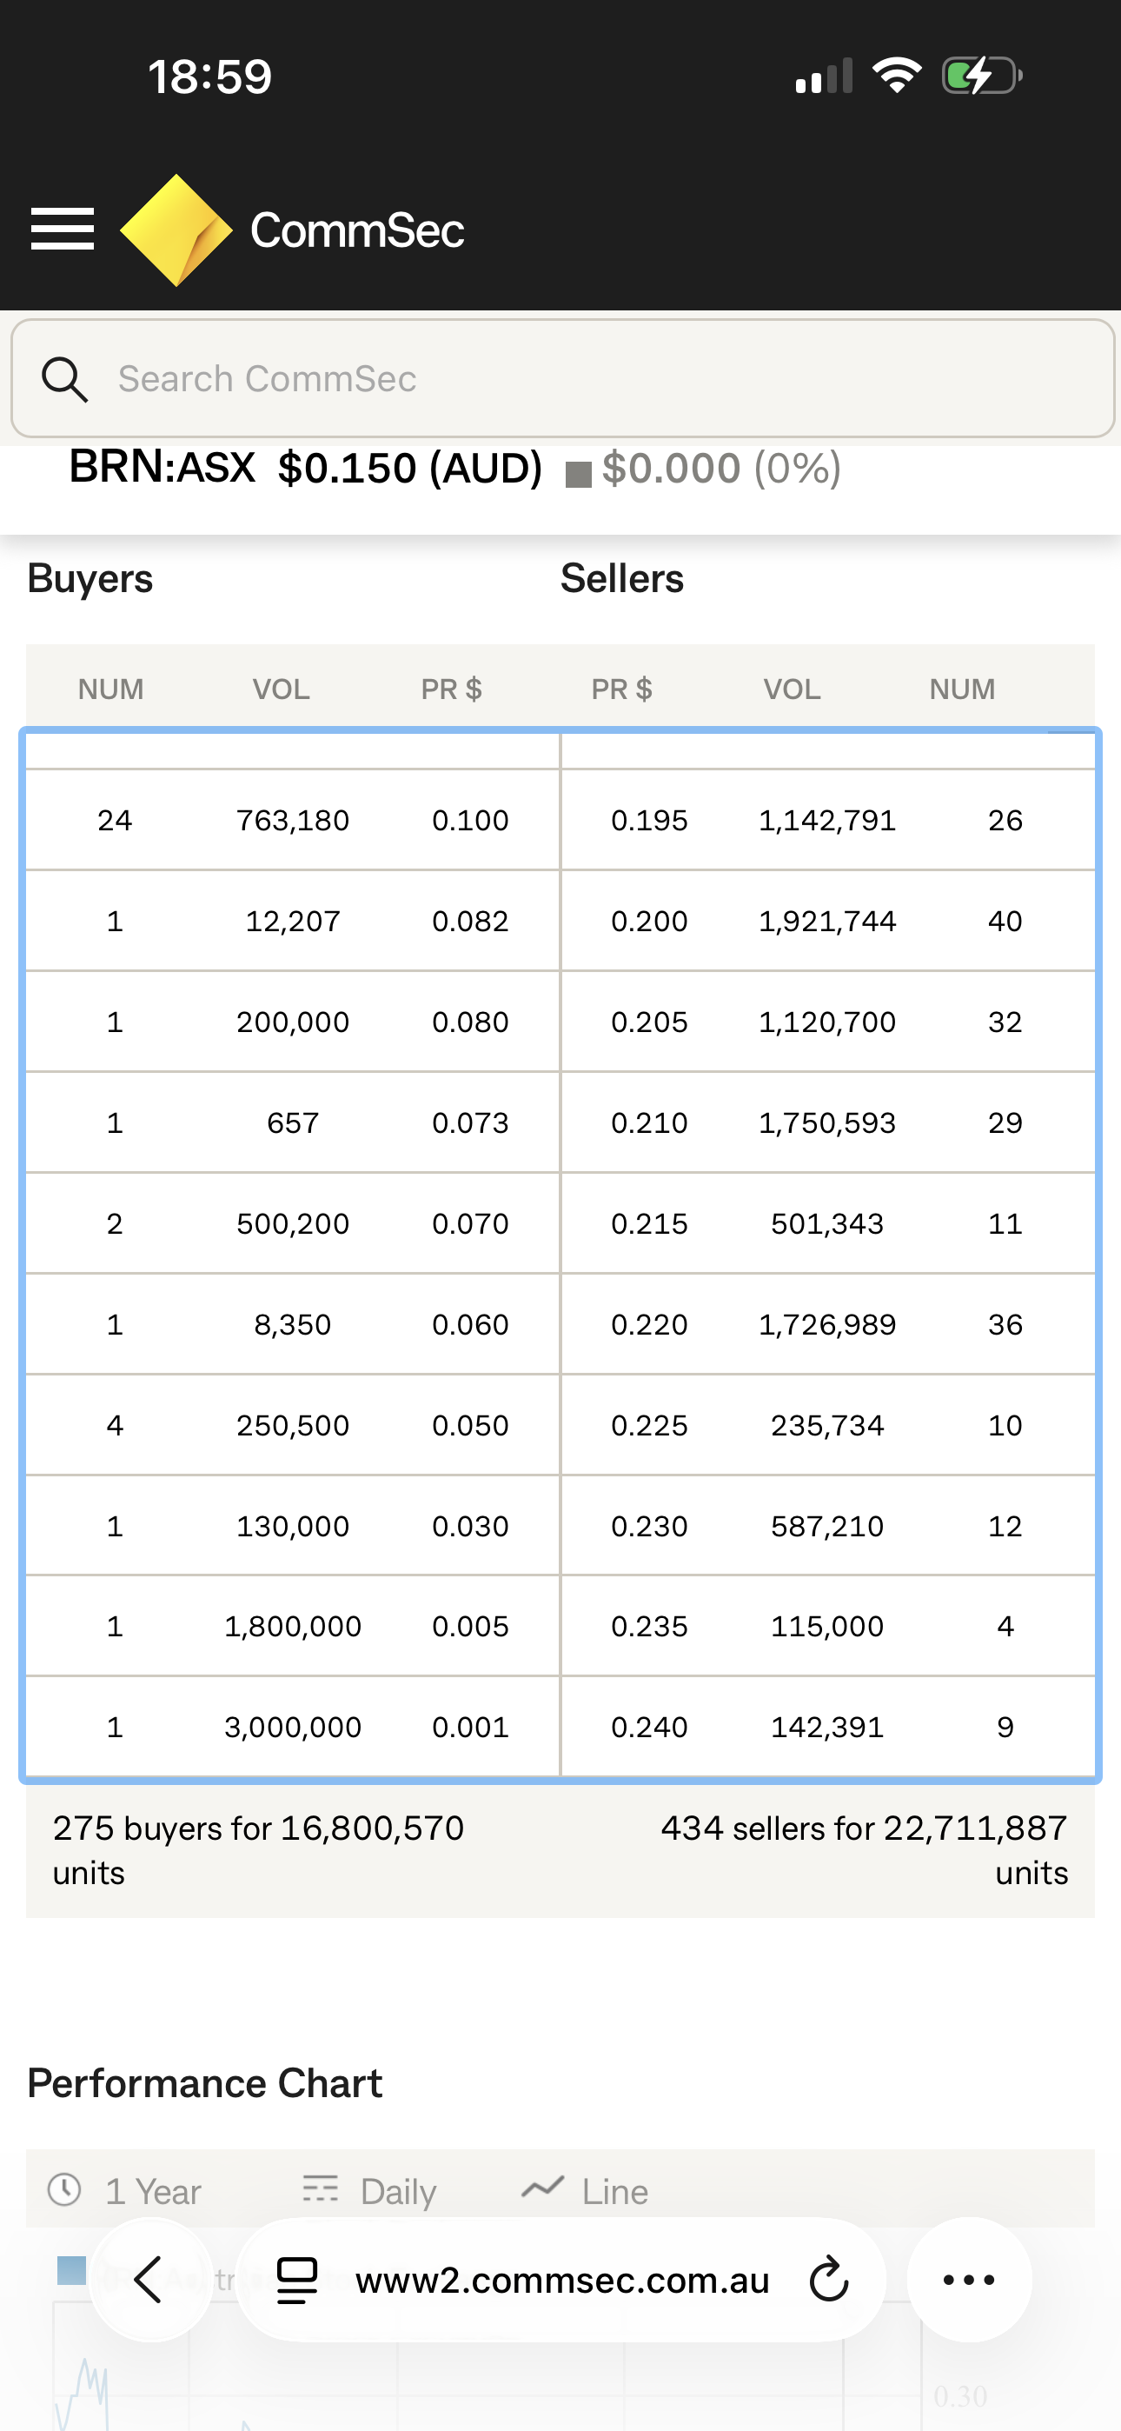Screen dimensions: 1121x2431
Task: Reload the page with the refresh icon
Action: click(829, 2280)
